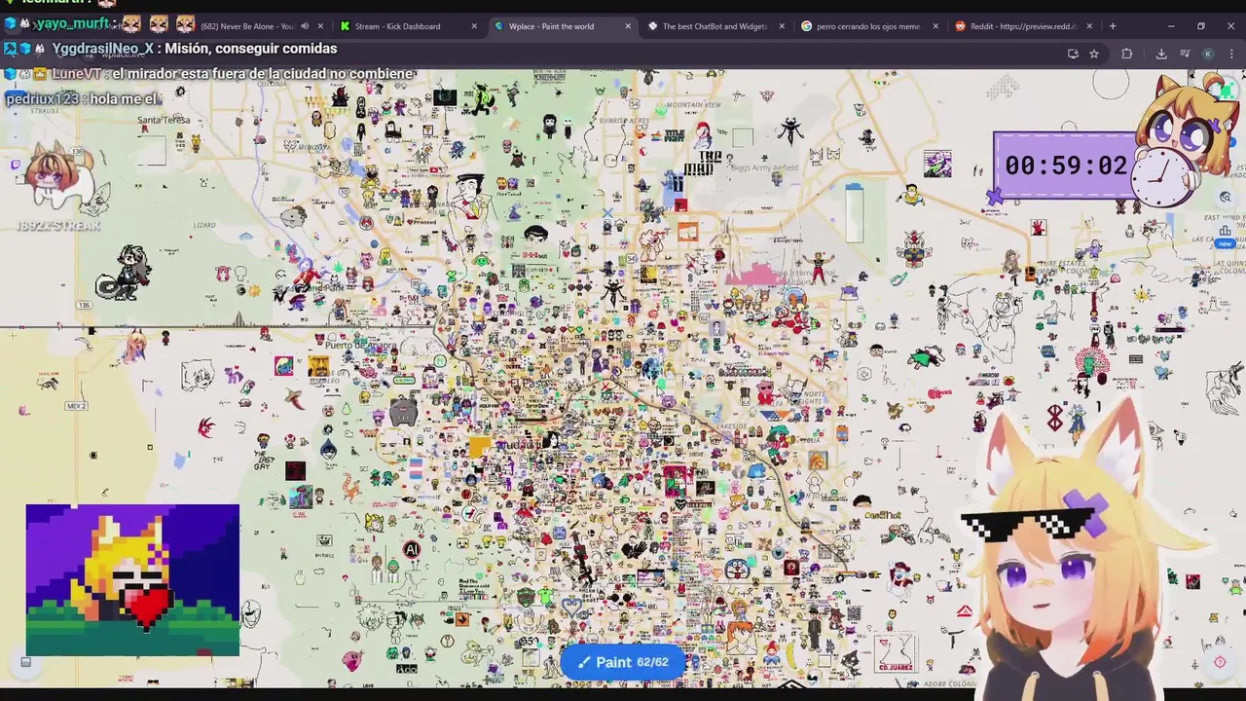Click the install app icon in address bar
This screenshot has height=701, width=1246.
click(1073, 54)
